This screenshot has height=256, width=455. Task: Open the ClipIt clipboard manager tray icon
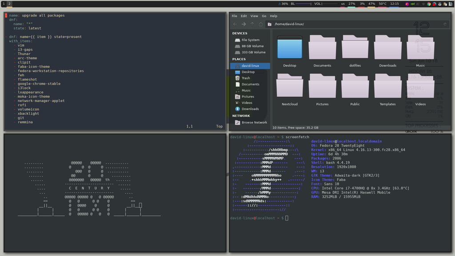coord(444,4)
